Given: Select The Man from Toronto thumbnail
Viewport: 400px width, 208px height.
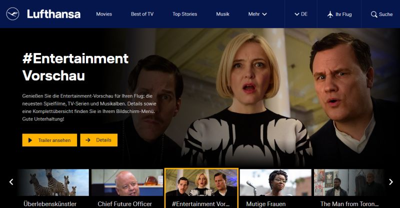Looking at the screenshot, I should click(x=349, y=182).
